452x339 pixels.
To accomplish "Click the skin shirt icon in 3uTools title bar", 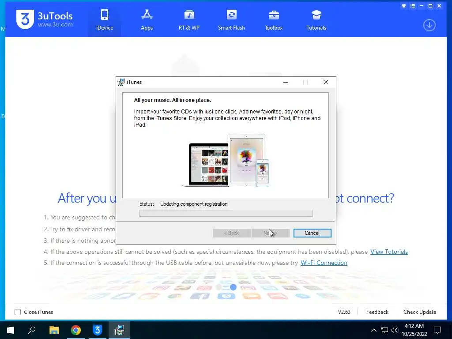I will 404,6.
